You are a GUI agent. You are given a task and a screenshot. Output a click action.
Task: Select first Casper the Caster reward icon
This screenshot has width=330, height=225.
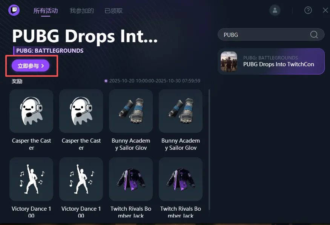(31, 111)
